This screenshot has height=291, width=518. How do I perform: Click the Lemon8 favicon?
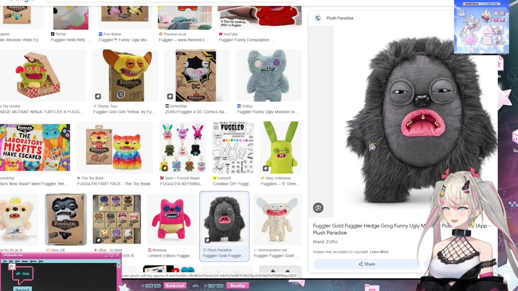point(215,178)
